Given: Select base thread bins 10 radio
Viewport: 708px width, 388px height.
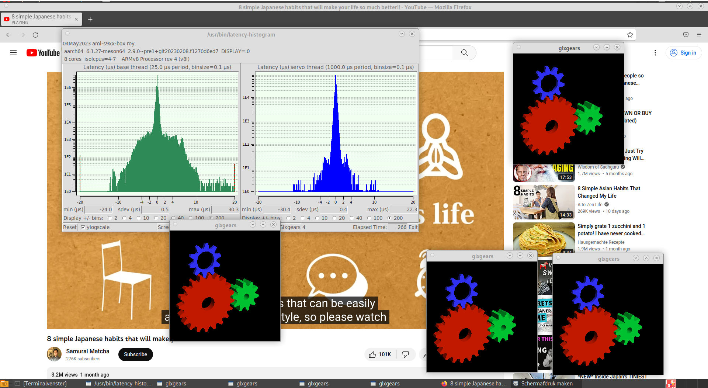Looking at the screenshot, I should point(139,218).
